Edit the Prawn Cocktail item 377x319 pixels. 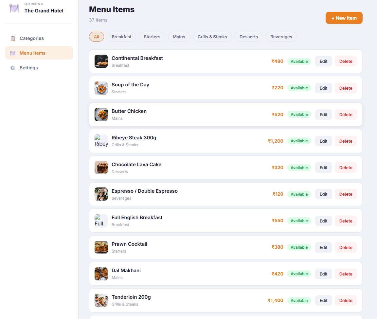pyautogui.click(x=323, y=247)
